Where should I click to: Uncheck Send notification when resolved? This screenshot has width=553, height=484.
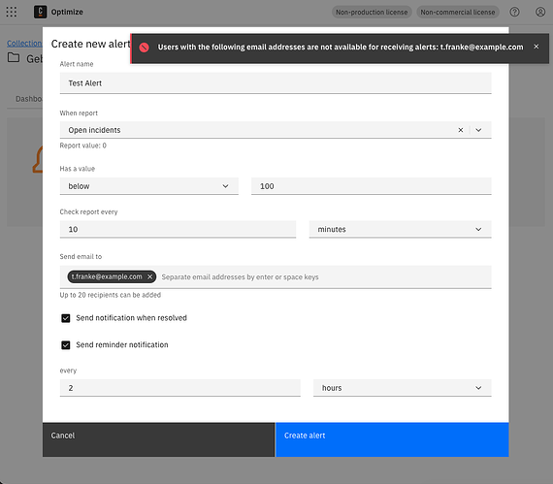(66, 318)
